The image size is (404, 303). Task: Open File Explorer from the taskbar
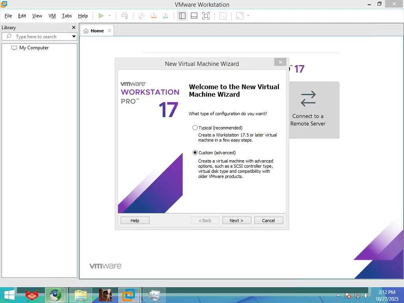click(x=81, y=295)
